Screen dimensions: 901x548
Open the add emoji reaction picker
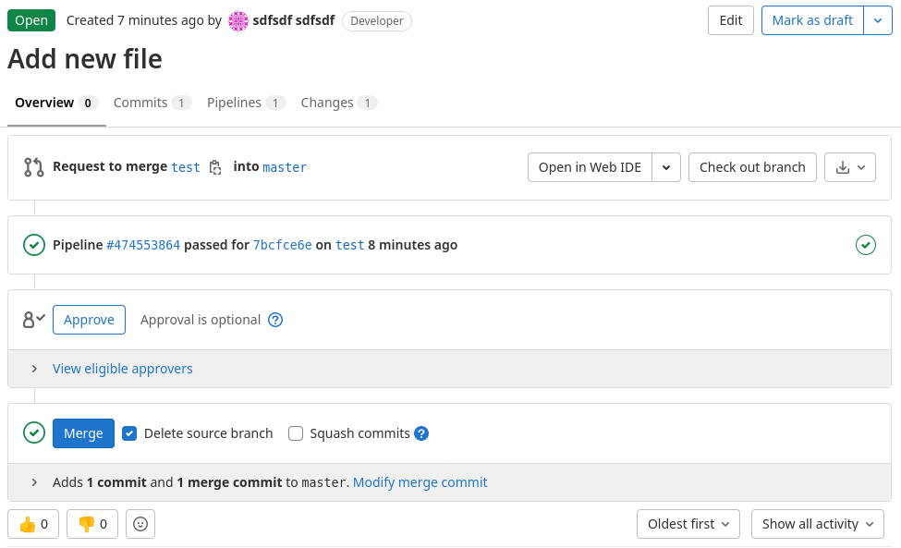pyautogui.click(x=140, y=524)
